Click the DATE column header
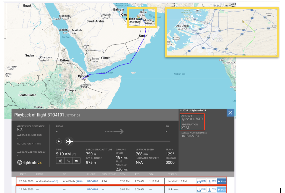 click(x=23, y=174)
